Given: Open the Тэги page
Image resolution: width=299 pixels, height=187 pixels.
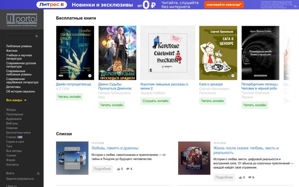Looking at the screenshot, I should coord(9,146).
